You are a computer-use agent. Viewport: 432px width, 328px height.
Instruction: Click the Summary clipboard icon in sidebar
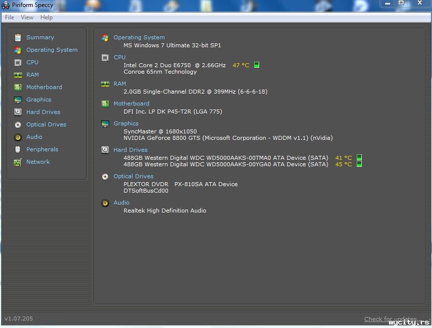pyautogui.click(x=18, y=37)
